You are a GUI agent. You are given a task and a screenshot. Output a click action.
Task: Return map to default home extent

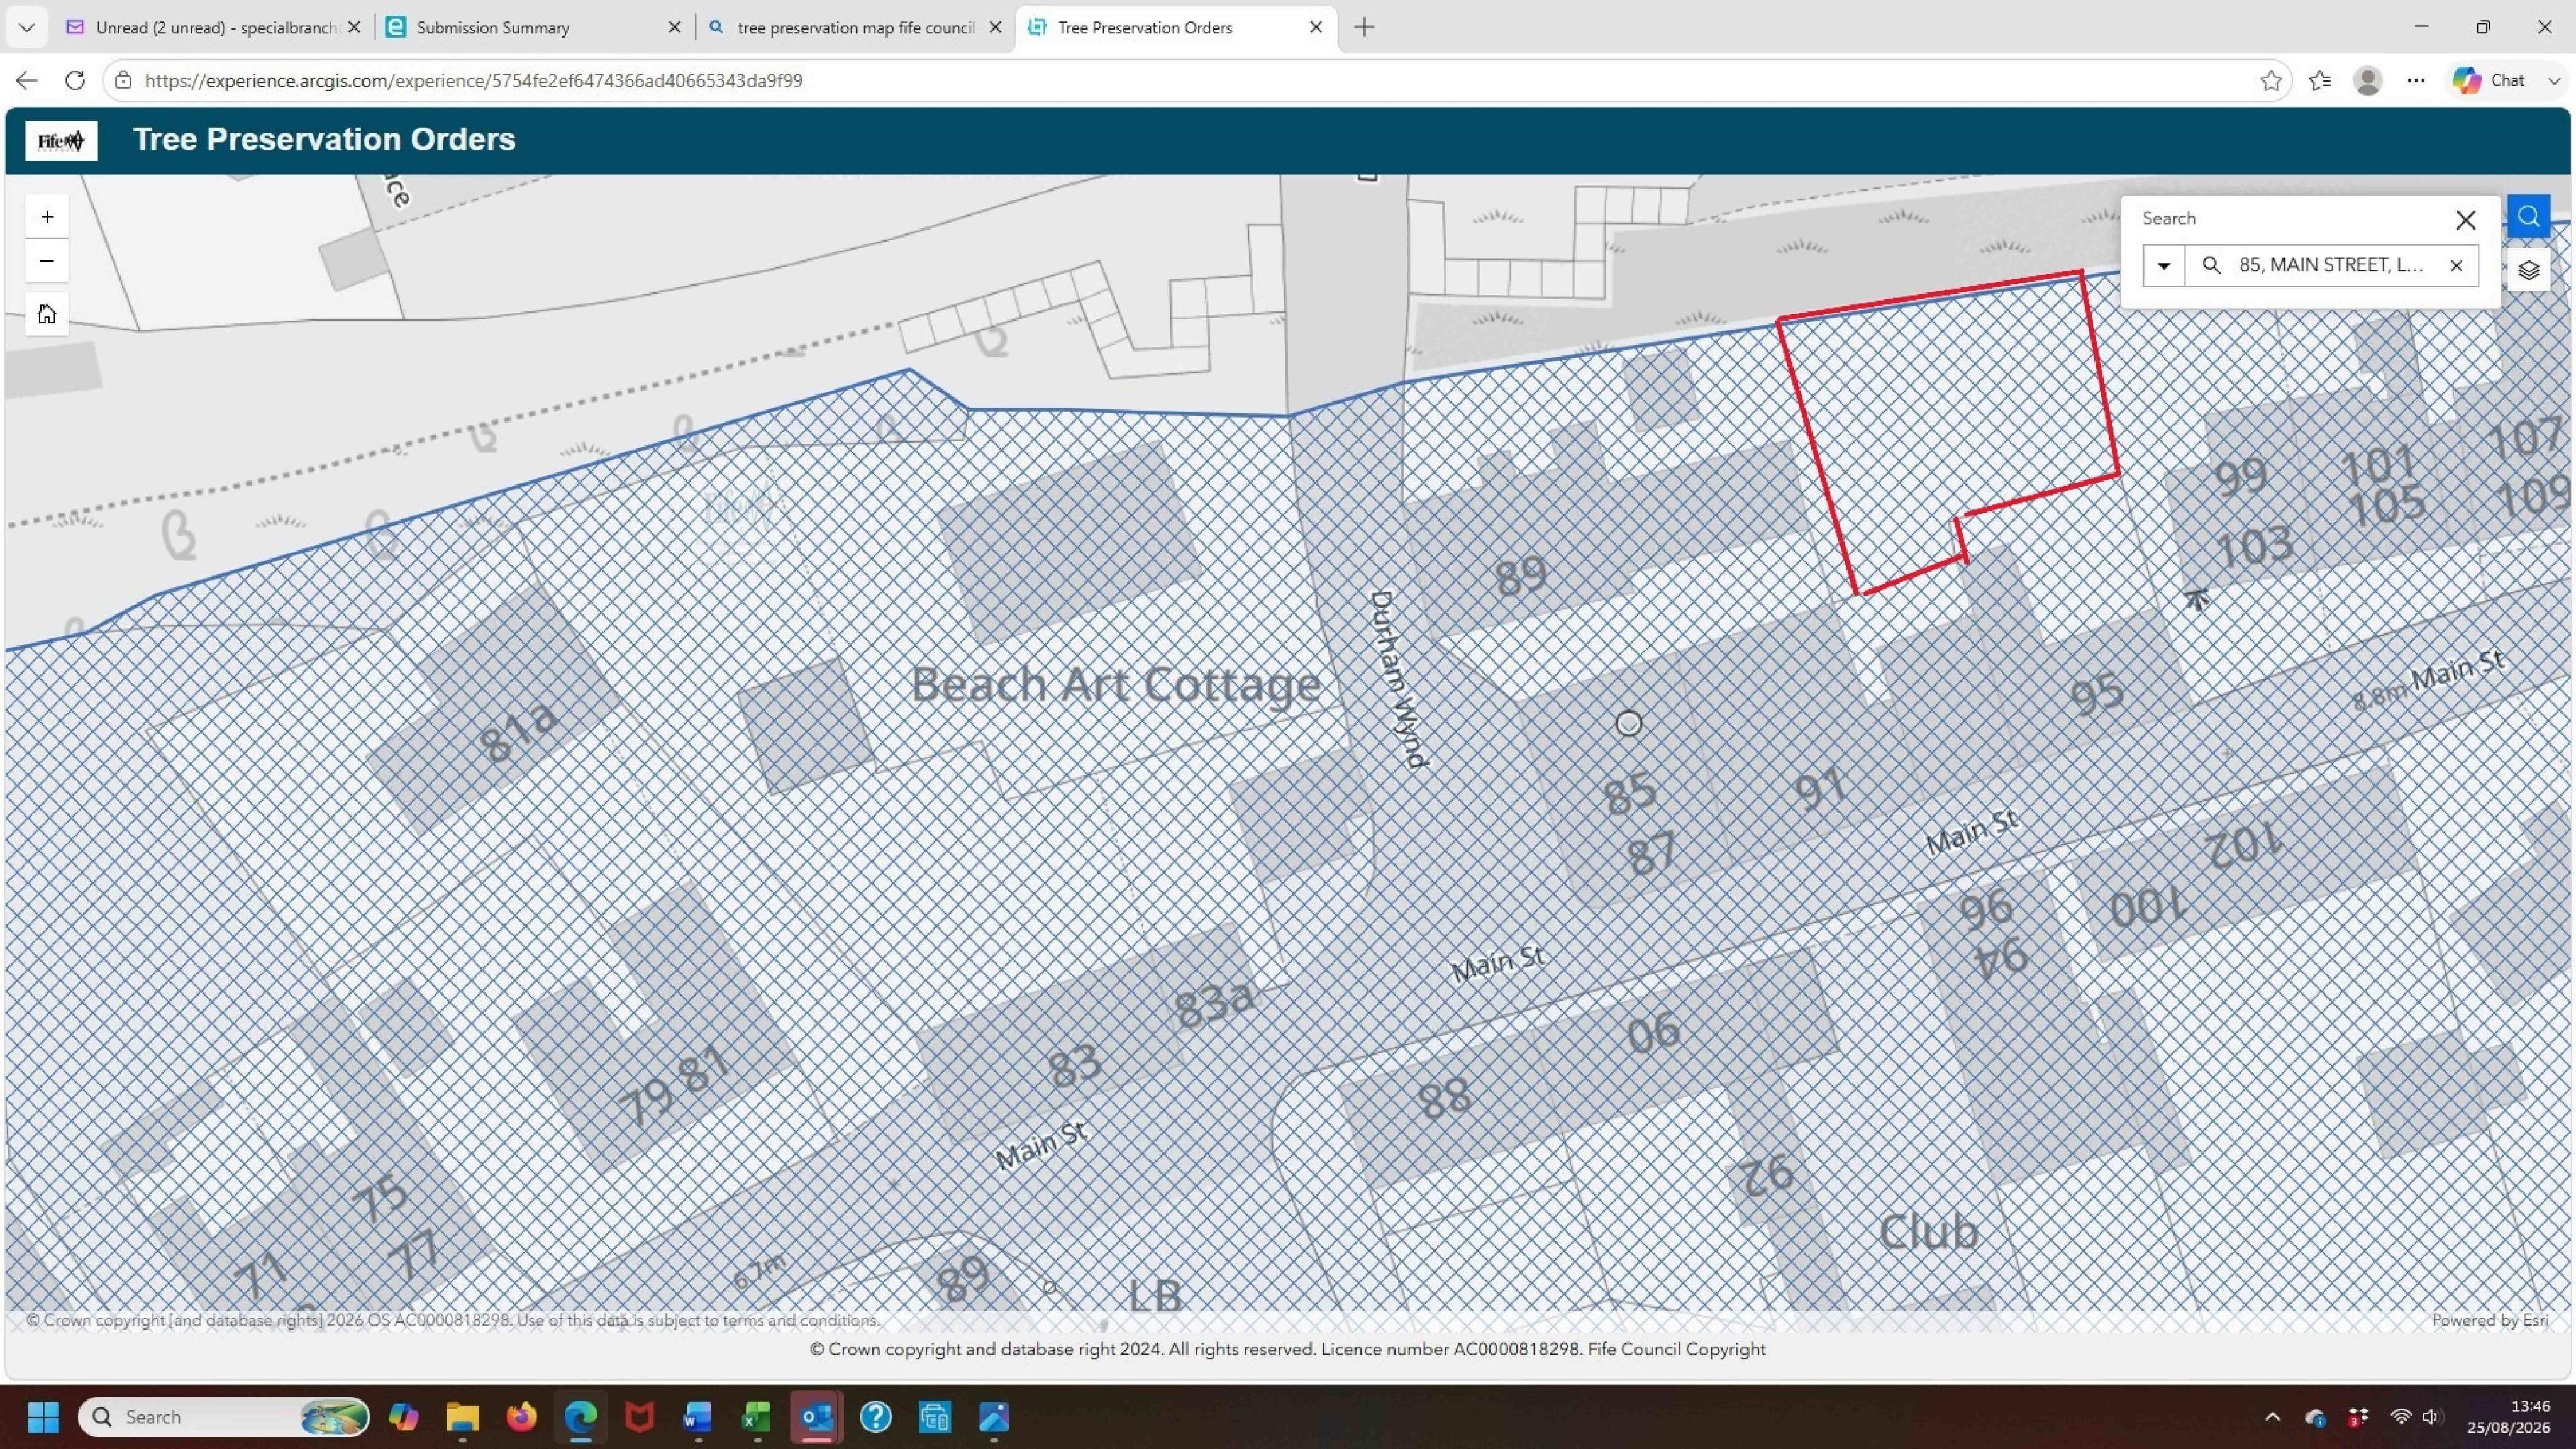(x=47, y=314)
